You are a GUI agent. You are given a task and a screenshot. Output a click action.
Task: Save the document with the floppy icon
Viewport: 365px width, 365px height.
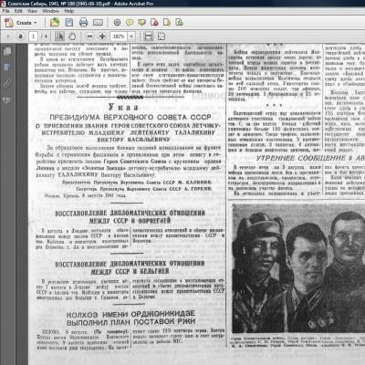[x=69, y=22]
